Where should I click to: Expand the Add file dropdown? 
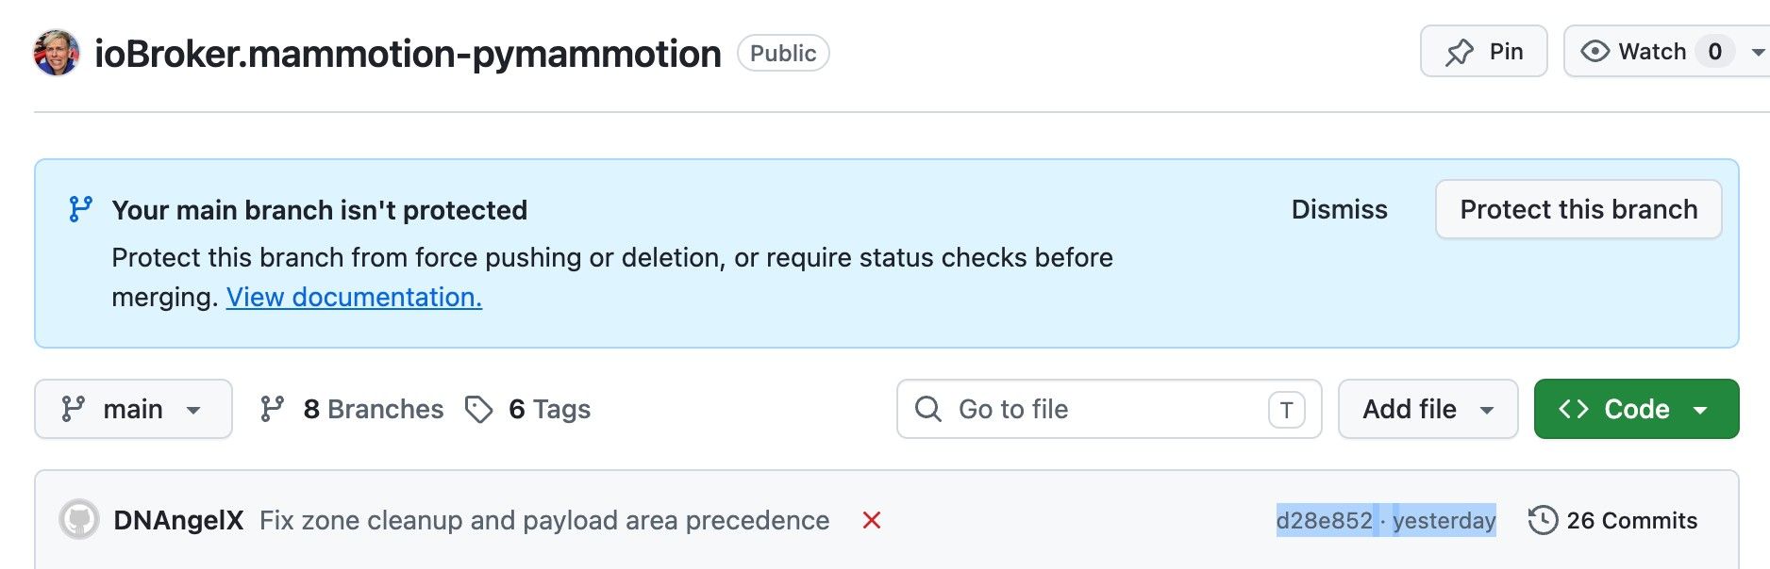(1428, 409)
